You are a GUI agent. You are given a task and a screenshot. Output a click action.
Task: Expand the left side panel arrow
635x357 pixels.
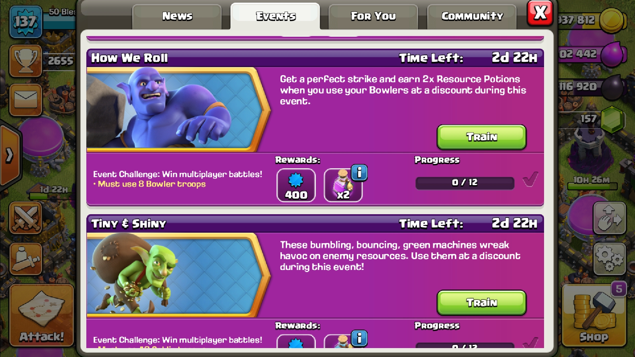tap(10, 155)
